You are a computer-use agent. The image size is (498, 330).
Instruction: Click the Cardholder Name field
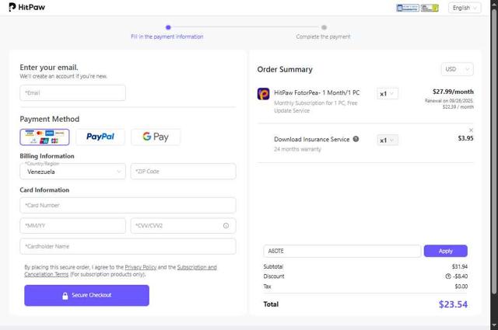pos(128,246)
